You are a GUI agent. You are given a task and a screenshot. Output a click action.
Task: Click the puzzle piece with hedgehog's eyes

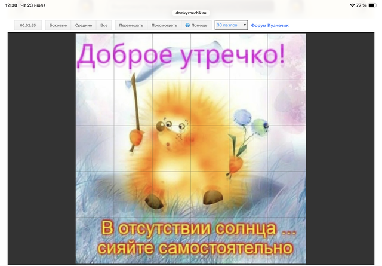171,102
